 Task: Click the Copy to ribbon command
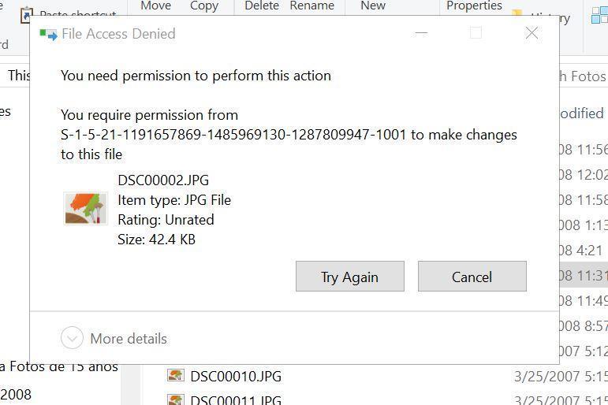tap(203, 6)
